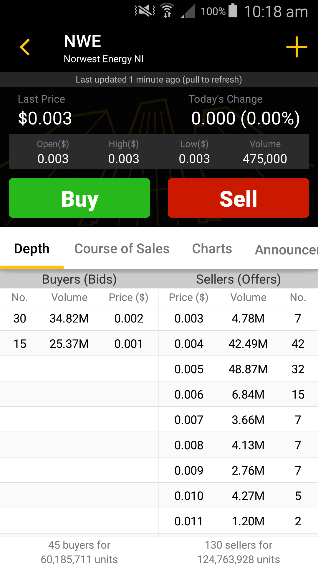The width and height of the screenshot is (318, 566).
Task: Select the Depth tab
Action: tap(32, 249)
